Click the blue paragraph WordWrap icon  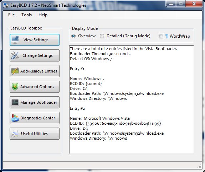point(167,36)
